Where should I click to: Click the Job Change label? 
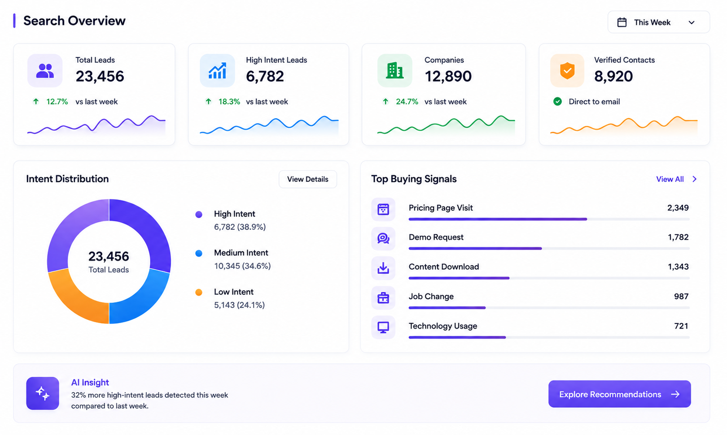[431, 297]
